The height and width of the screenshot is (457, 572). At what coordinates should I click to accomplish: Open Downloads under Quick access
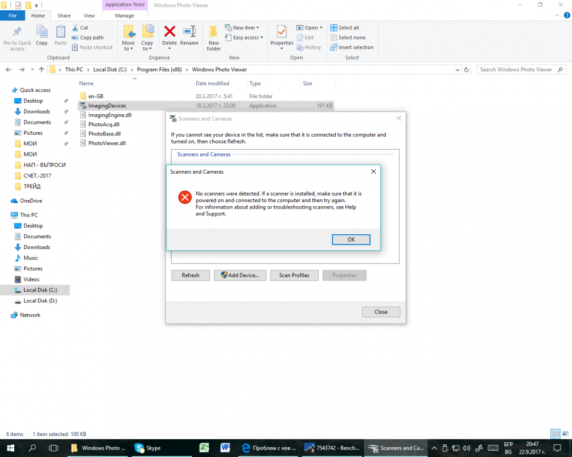pos(37,111)
